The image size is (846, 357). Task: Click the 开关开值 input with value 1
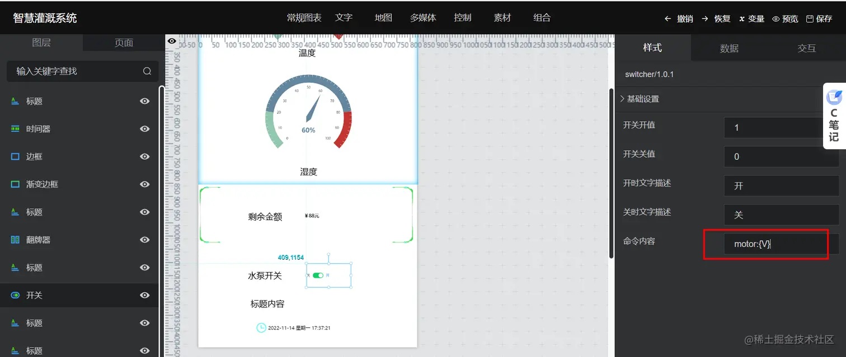coord(781,127)
